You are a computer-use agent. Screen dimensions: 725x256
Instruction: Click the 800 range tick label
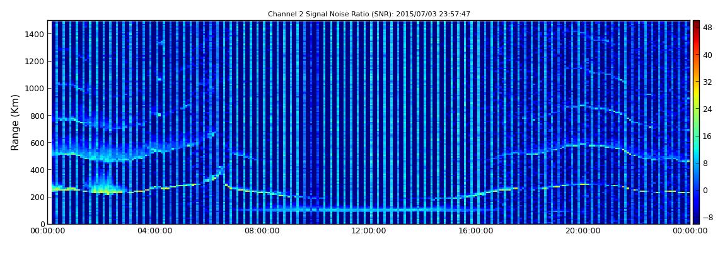(x=37, y=116)
